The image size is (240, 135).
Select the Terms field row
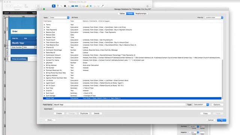coord(132,25)
